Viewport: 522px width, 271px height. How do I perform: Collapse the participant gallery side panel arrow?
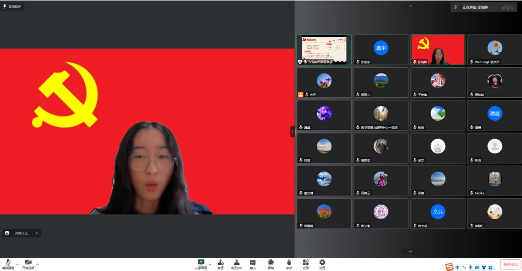(292, 131)
